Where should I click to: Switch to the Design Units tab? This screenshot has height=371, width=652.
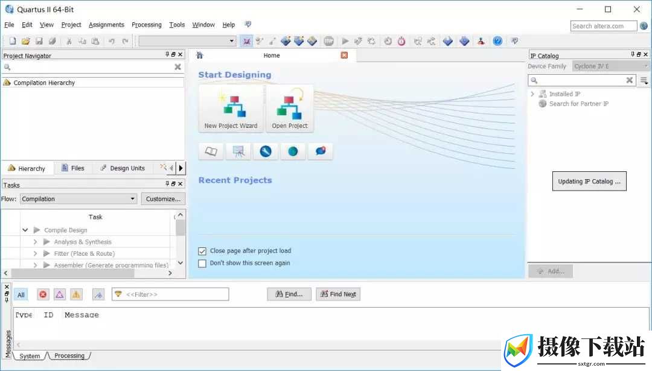coord(123,168)
